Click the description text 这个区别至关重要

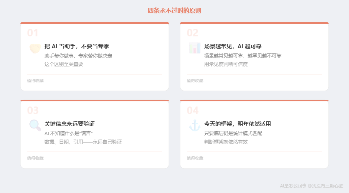[x=64, y=64]
